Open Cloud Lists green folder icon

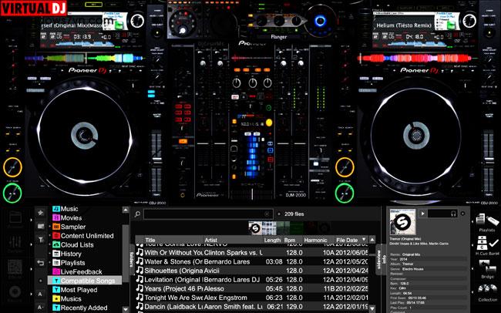[56, 244]
